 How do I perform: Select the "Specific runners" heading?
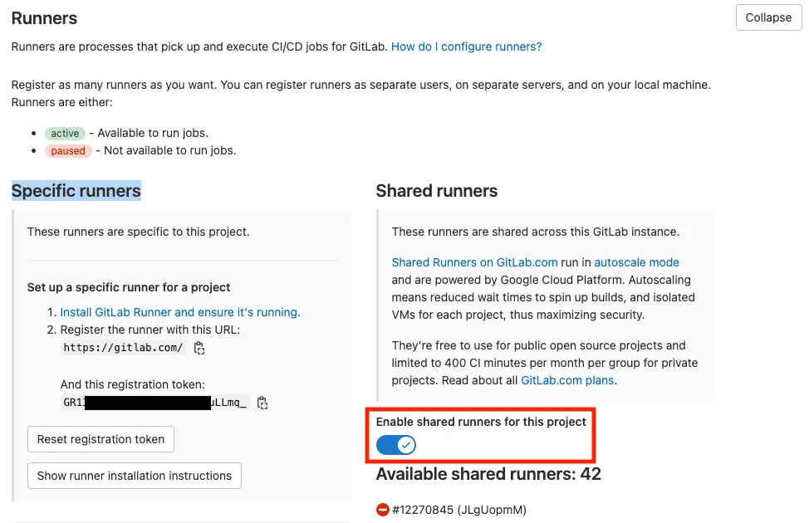(x=76, y=190)
